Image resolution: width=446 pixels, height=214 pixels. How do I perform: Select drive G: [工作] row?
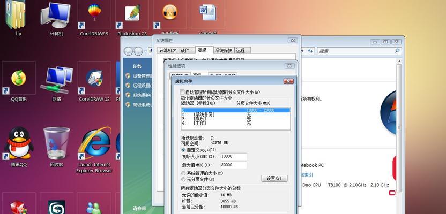click(235, 123)
